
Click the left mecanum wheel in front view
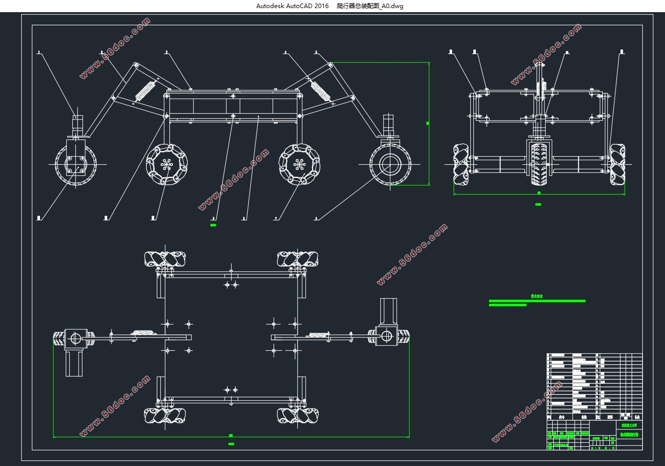[x=166, y=164]
